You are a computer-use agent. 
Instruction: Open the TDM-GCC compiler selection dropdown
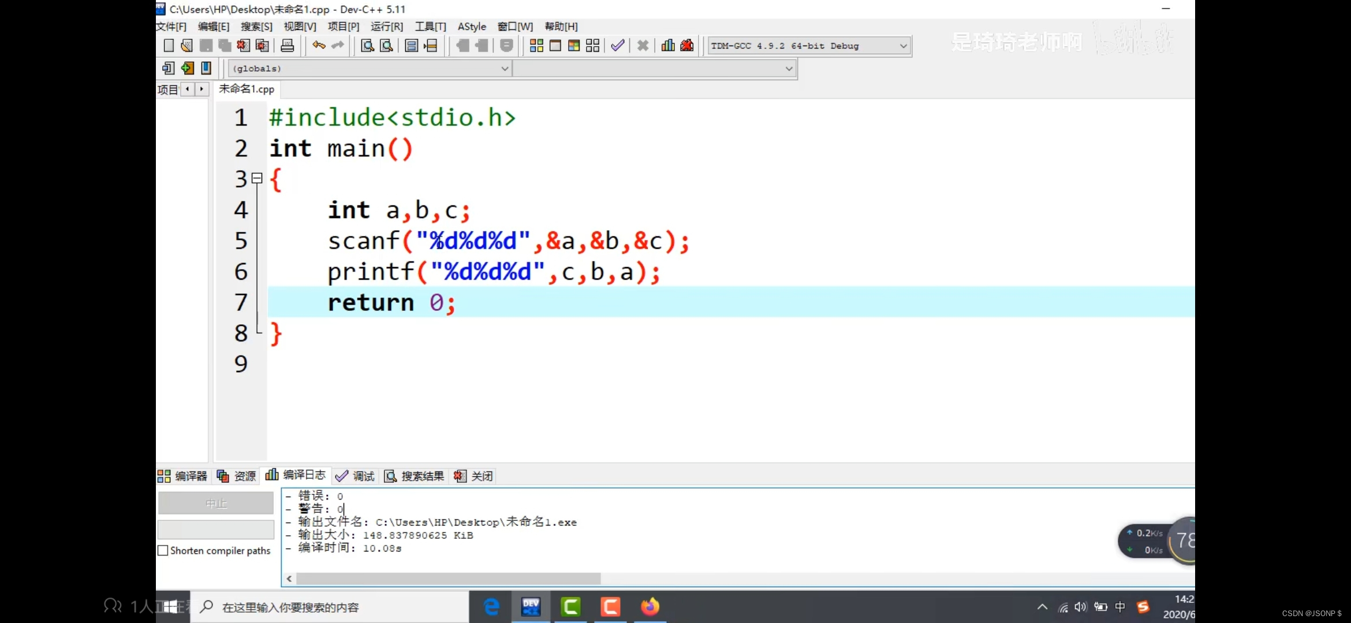tap(903, 46)
